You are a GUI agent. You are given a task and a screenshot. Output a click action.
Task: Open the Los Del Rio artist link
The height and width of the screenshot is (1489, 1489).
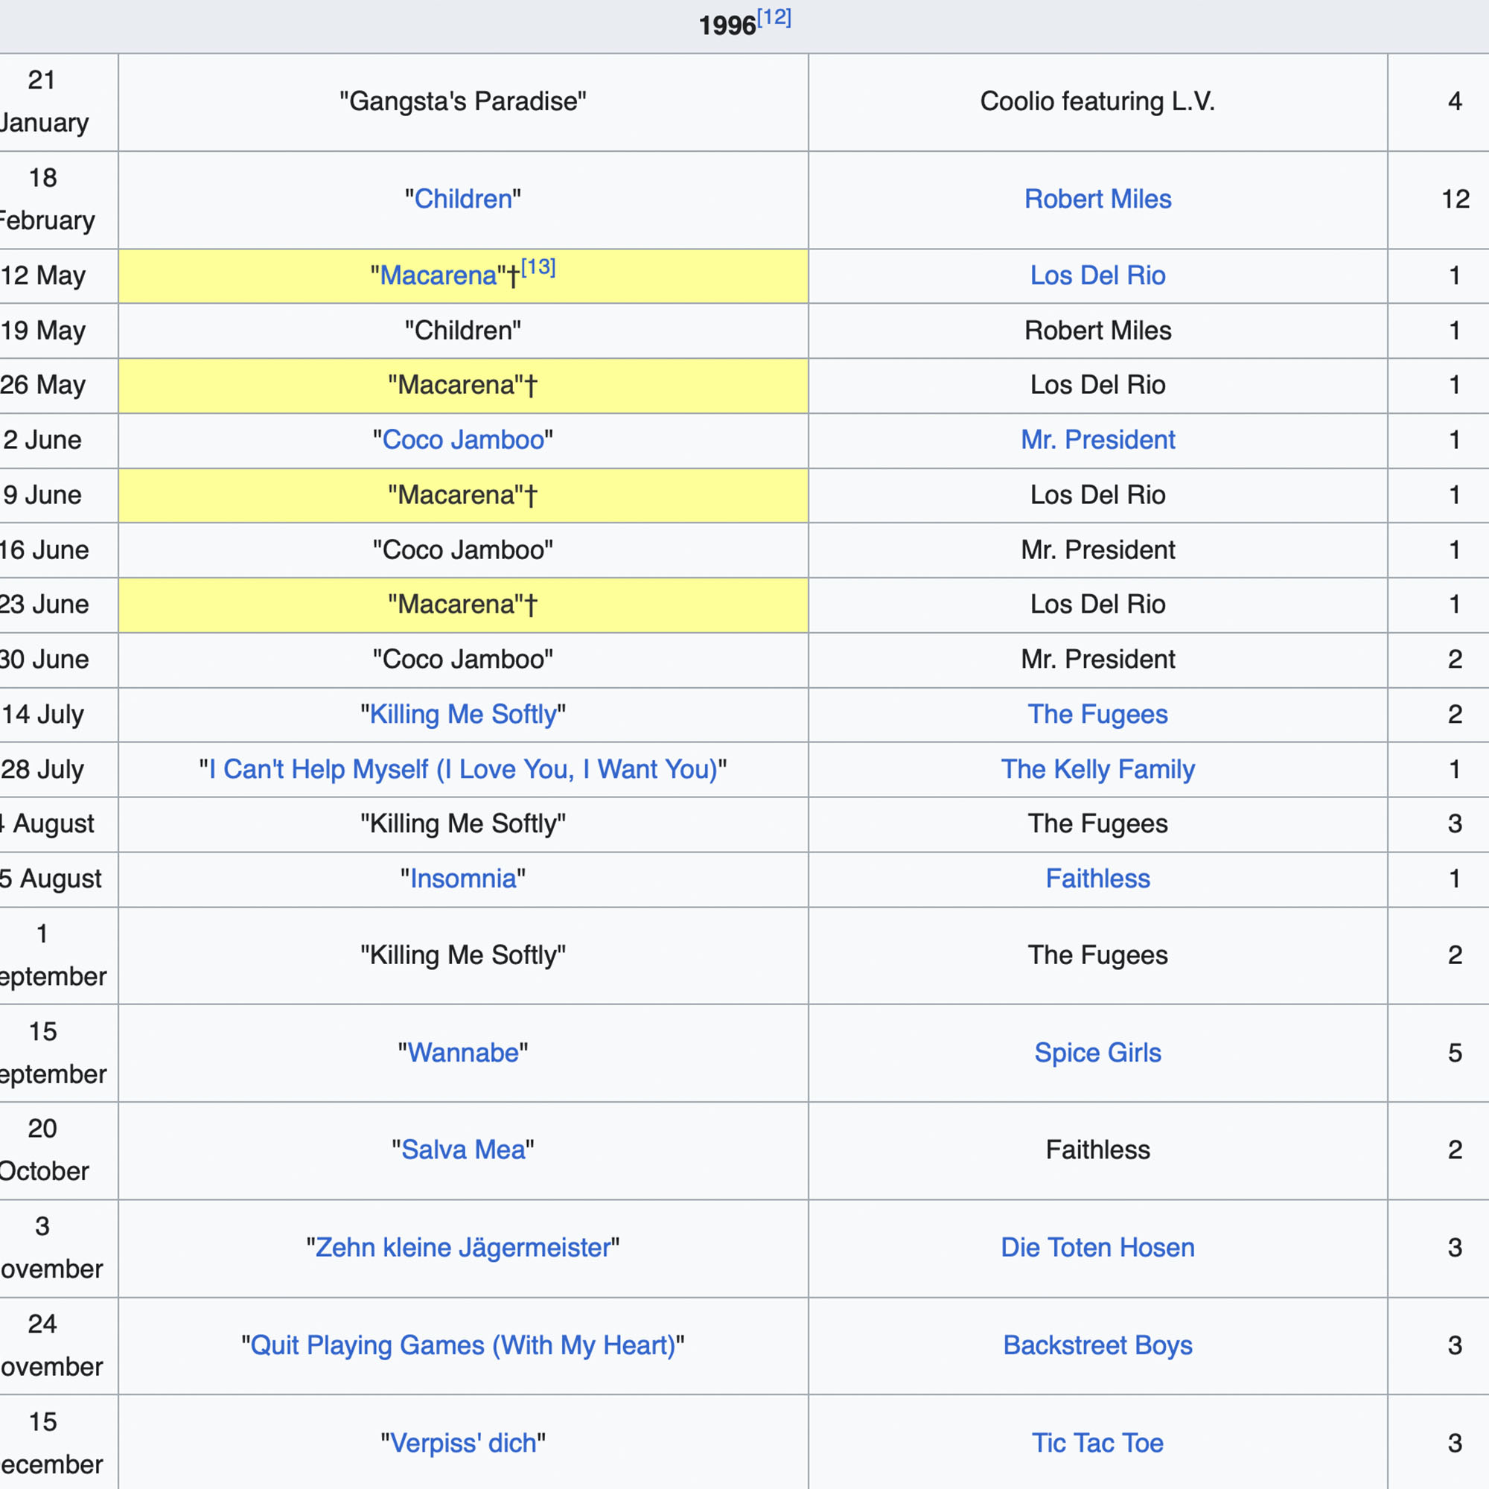click(x=1097, y=275)
